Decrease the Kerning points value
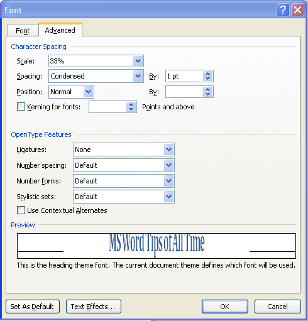This screenshot has height=321, width=308. click(131, 109)
